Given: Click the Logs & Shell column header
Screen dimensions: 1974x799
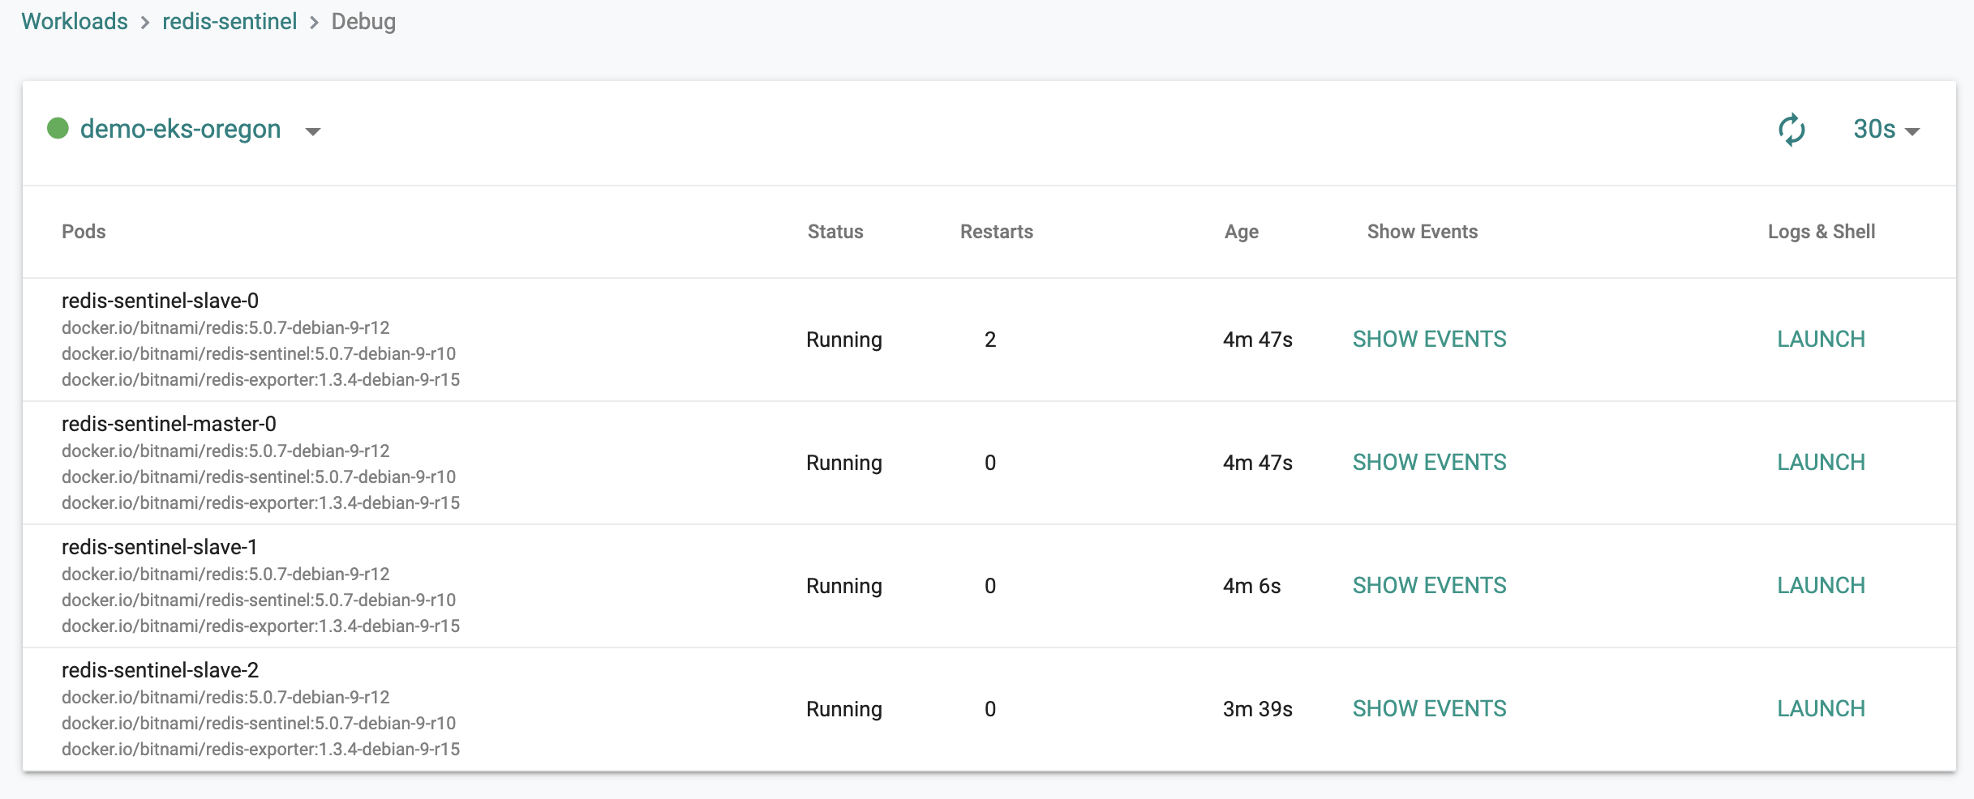Looking at the screenshot, I should point(1822,232).
